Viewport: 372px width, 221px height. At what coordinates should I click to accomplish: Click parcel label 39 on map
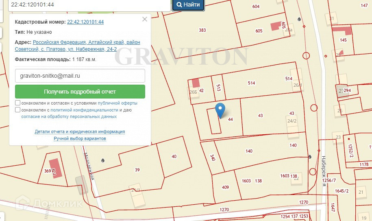click(x=137, y=170)
